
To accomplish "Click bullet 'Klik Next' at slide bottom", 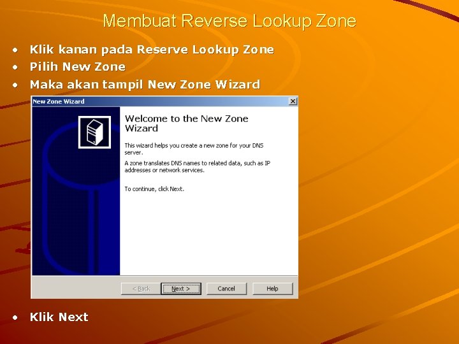I will click(59, 317).
